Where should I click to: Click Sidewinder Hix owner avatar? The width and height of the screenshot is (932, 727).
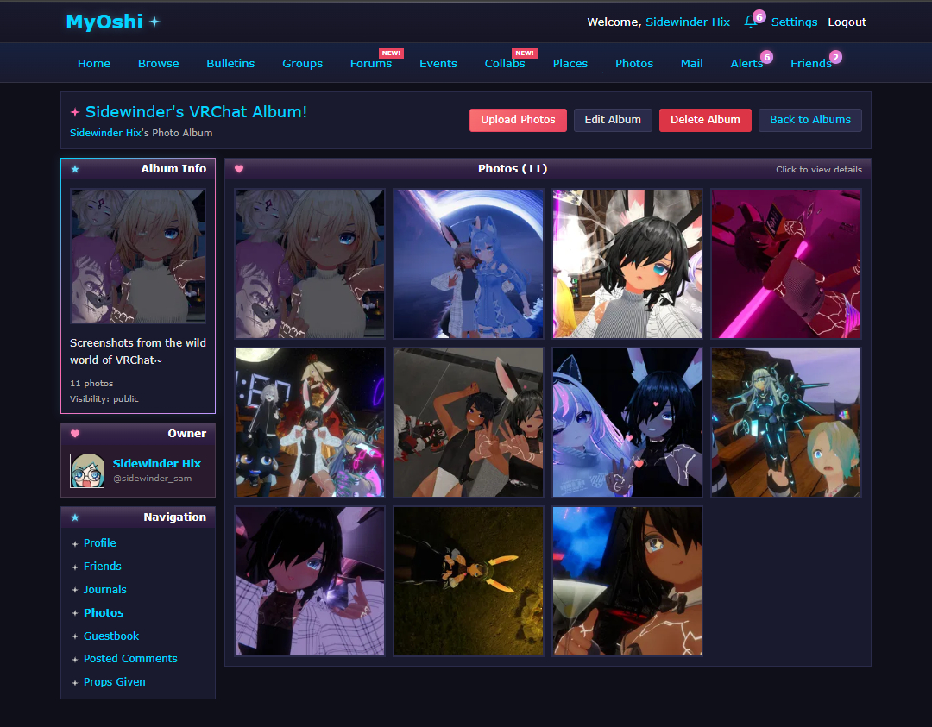(87, 471)
